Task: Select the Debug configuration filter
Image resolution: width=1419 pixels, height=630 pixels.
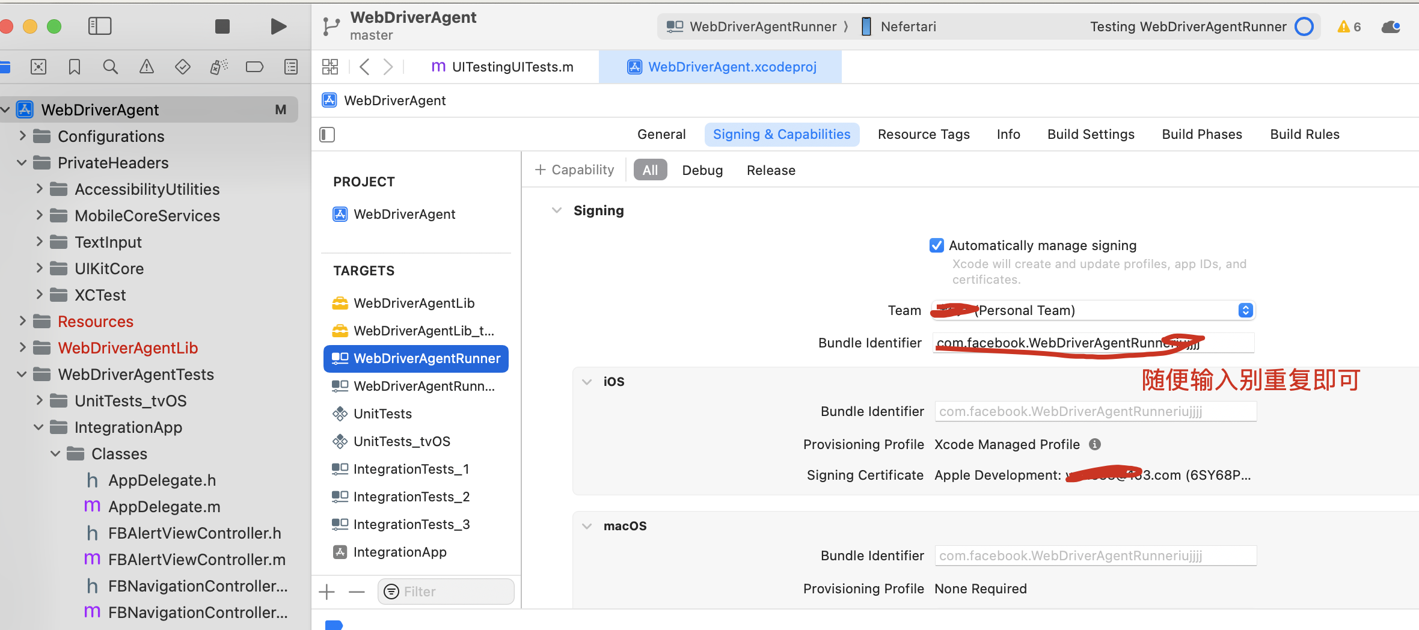Action: (x=702, y=170)
